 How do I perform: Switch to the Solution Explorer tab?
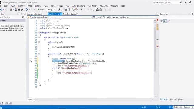point(176,99)
